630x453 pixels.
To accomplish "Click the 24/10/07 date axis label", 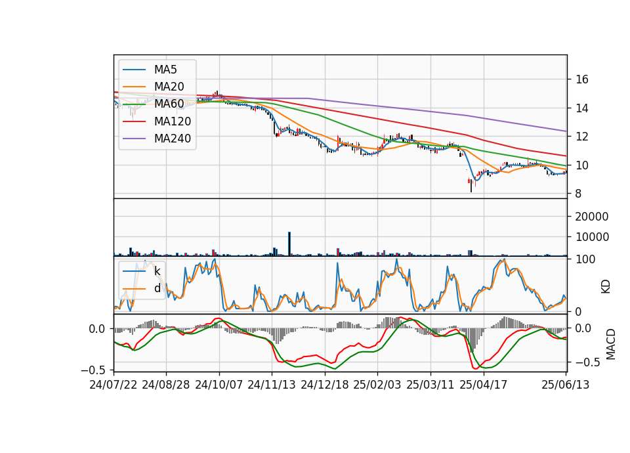I will [x=219, y=385].
